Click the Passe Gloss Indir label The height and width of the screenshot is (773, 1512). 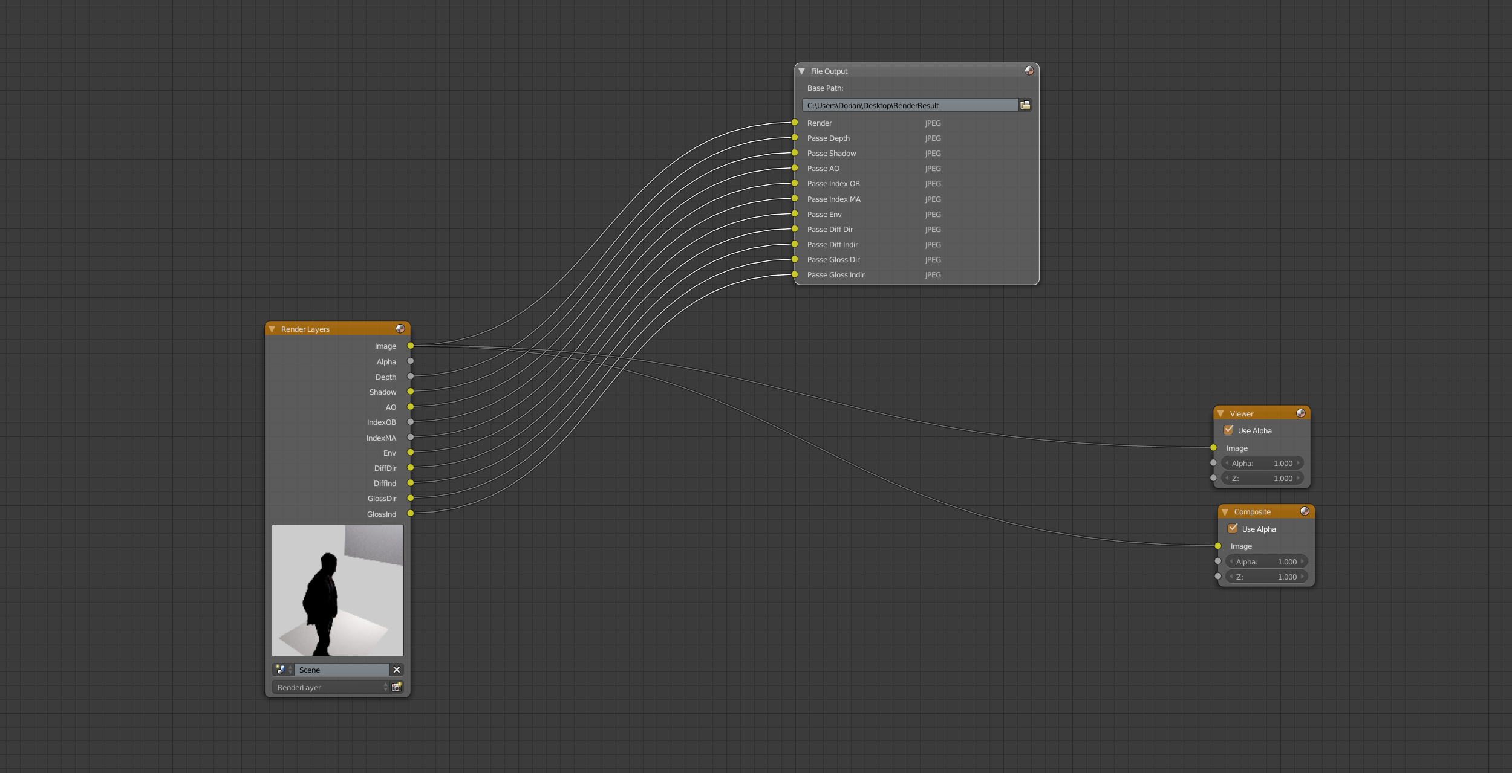836,275
